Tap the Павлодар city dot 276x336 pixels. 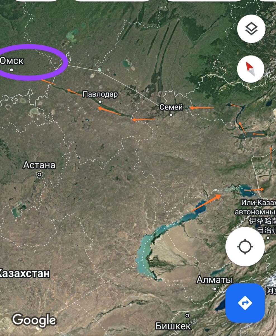100,102
